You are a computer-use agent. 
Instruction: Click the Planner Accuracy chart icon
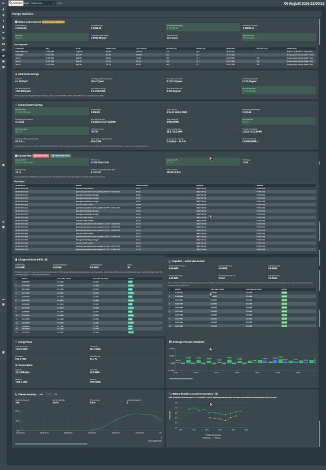[16, 394]
